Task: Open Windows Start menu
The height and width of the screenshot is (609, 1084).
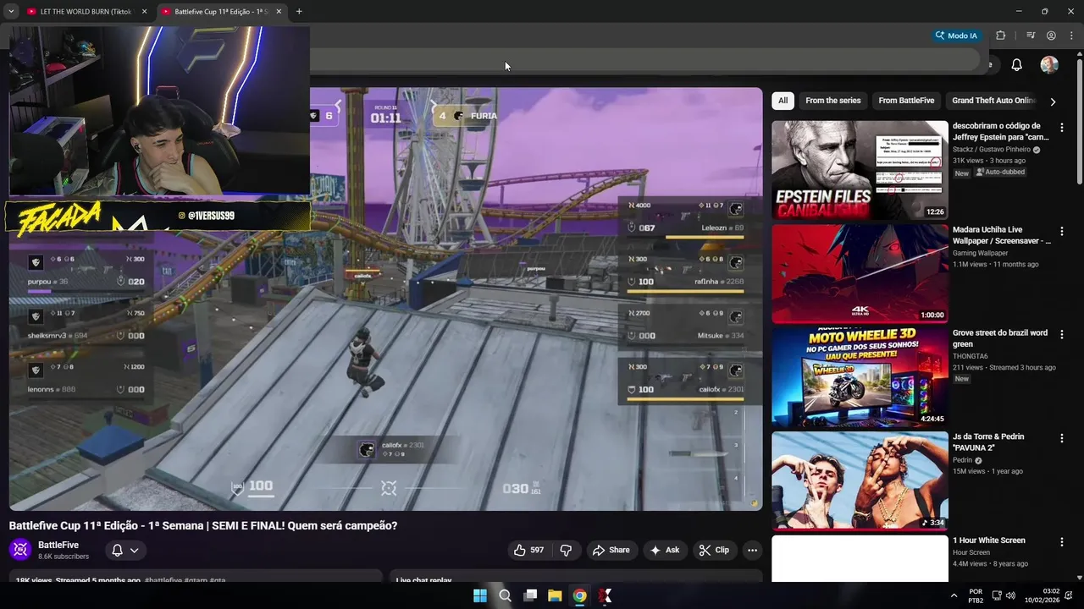Action: 480,595
